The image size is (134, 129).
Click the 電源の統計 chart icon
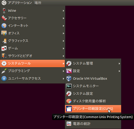[69, 124]
